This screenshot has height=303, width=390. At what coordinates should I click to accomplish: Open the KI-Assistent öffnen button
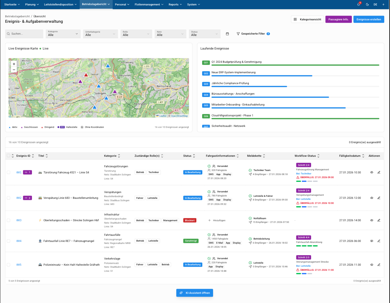tap(195, 293)
